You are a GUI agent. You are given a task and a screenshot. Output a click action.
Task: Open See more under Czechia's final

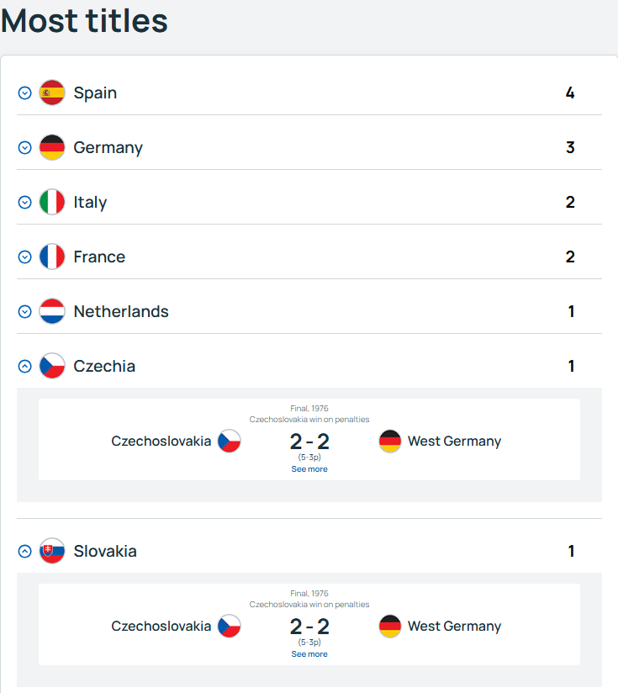coord(309,469)
